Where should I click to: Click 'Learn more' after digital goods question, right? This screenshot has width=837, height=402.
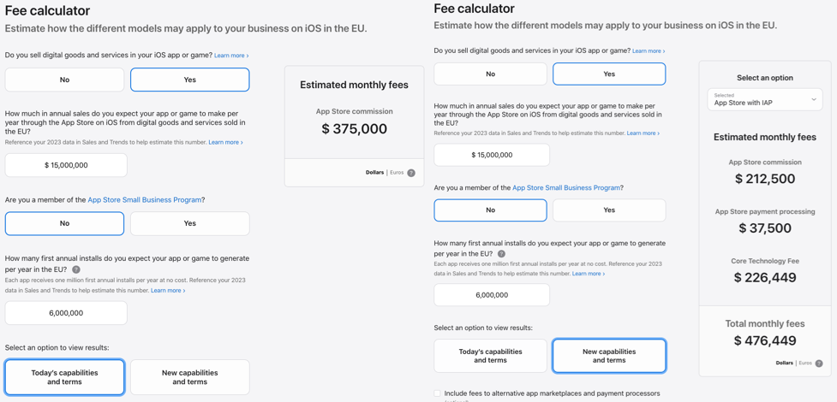648,51
